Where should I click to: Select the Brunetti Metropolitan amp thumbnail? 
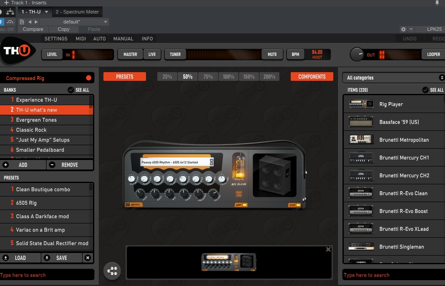tap(361, 140)
